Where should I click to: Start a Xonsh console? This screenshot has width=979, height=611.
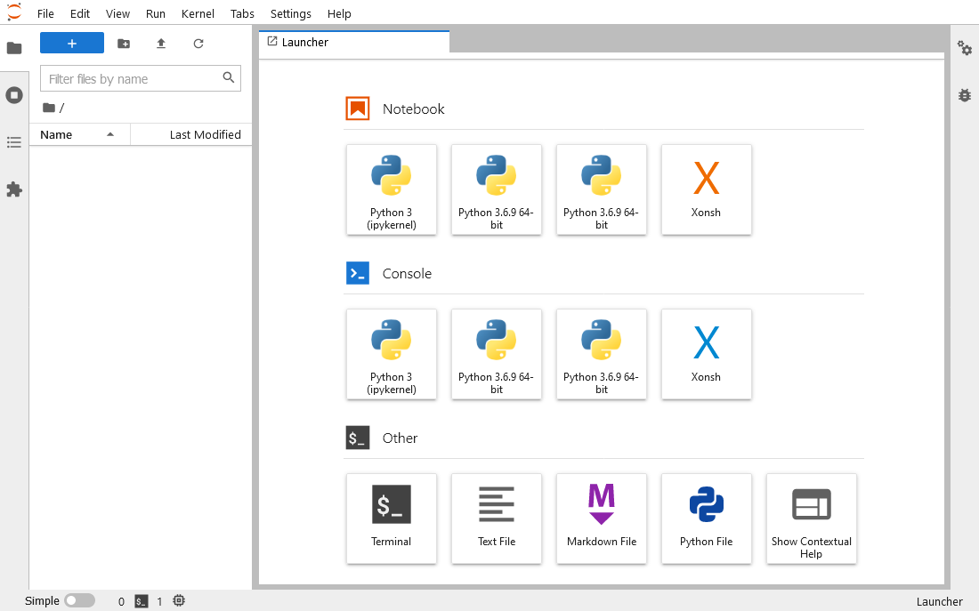(x=706, y=354)
